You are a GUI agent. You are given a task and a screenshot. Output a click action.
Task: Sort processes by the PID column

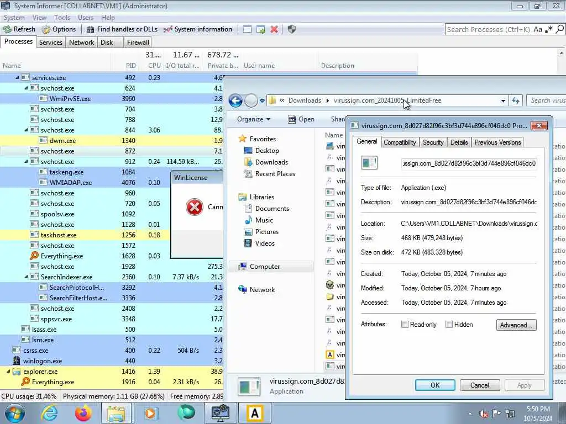[130, 66]
